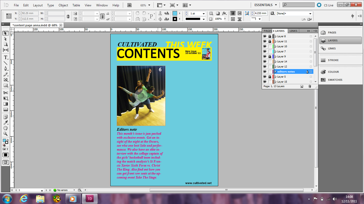
Task: Toggle visibility of Layer 14
Action: pyautogui.click(x=264, y=62)
